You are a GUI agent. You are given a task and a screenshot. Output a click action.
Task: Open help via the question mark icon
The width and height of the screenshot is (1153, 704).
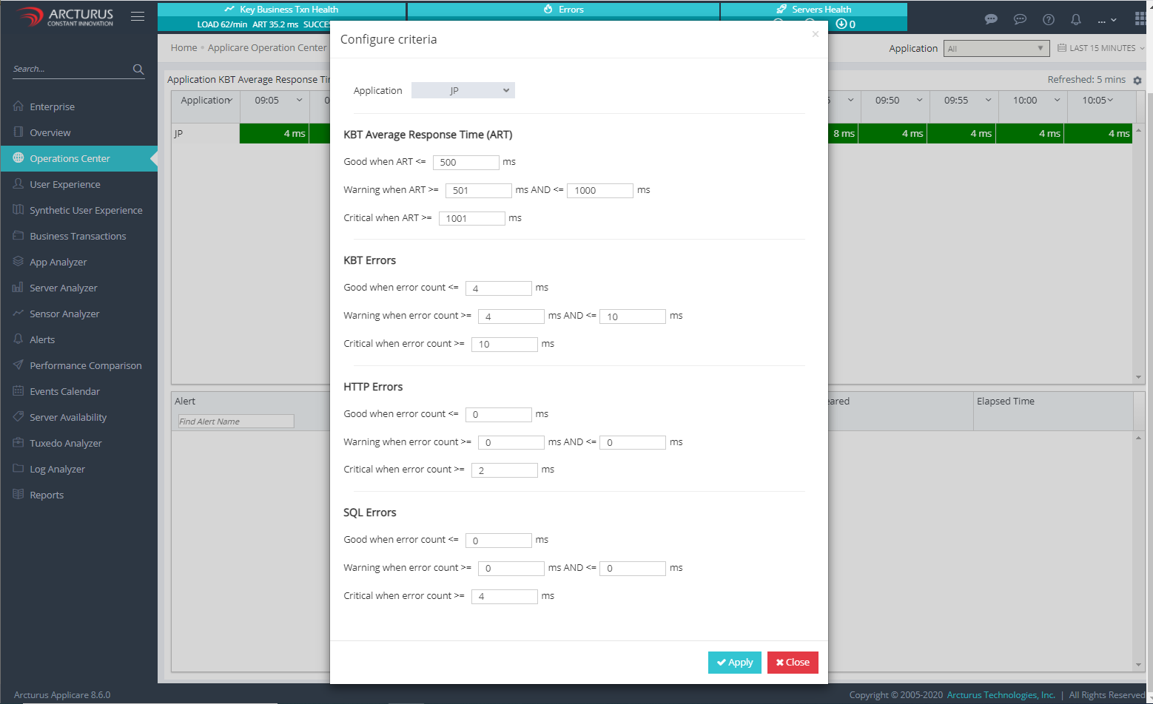pyautogui.click(x=1048, y=20)
